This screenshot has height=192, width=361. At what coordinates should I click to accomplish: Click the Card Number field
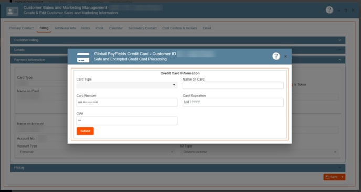127,102
